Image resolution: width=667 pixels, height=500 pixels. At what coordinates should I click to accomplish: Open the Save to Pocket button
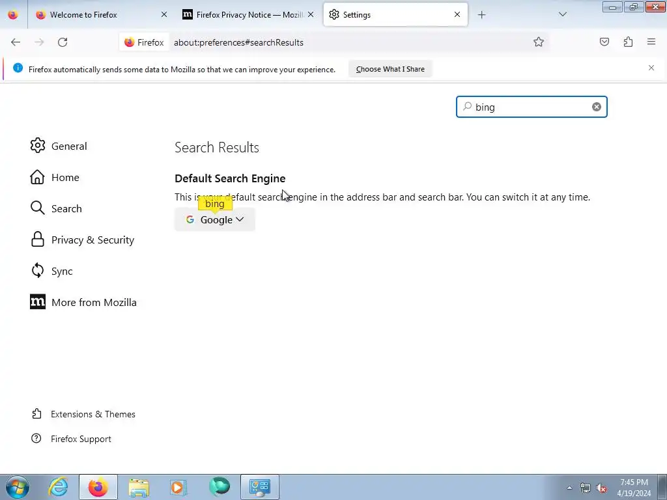click(604, 42)
